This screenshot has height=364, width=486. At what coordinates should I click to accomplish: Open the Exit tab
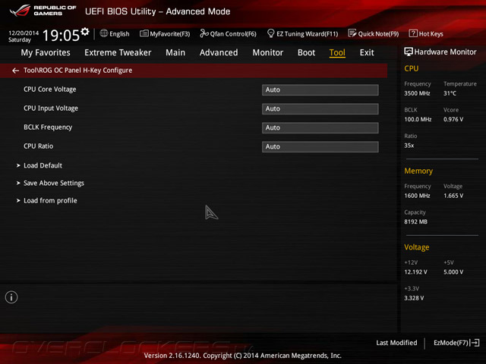pos(367,52)
